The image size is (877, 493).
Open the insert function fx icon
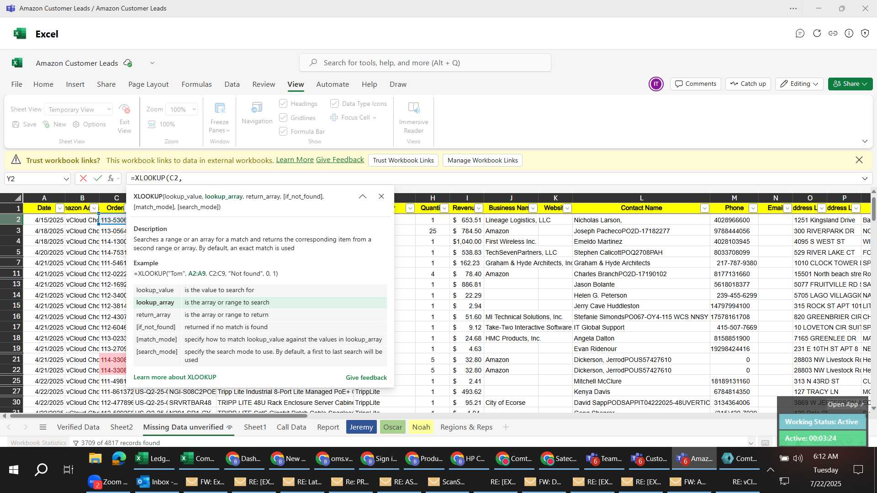click(111, 178)
